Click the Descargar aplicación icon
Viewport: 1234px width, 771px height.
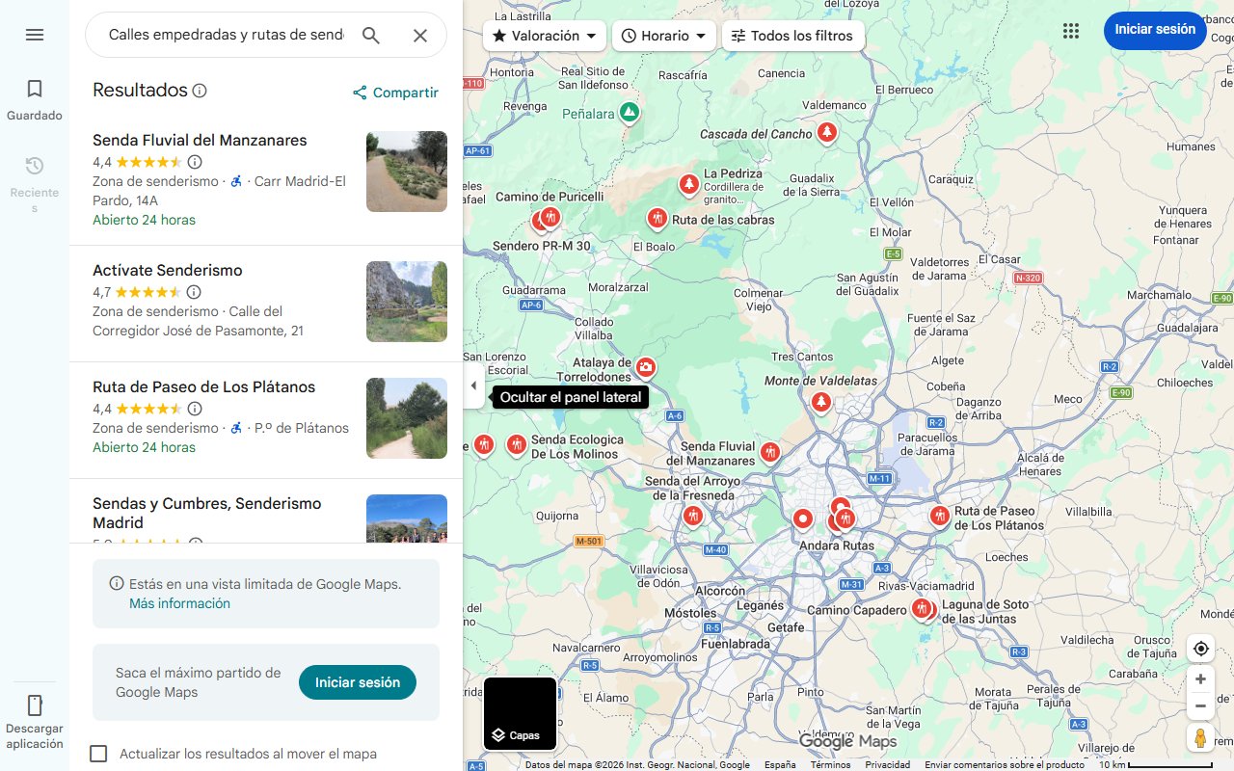click(35, 705)
